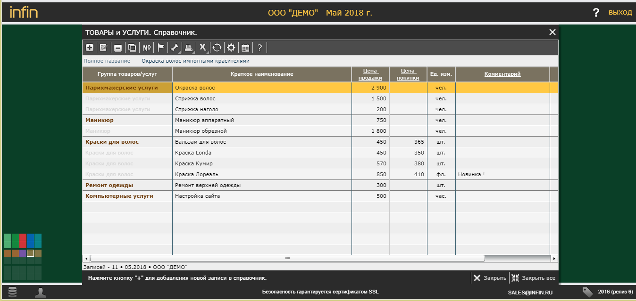Click the № numbering toolbar icon
This screenshot has width=636, height=301.
pos(147,48)
